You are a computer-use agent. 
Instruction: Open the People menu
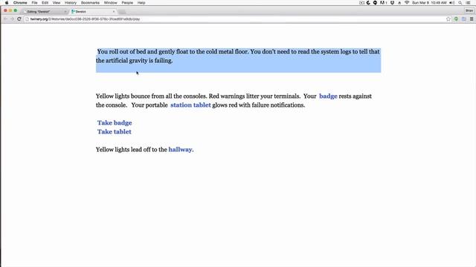click(x=127, y=3)
